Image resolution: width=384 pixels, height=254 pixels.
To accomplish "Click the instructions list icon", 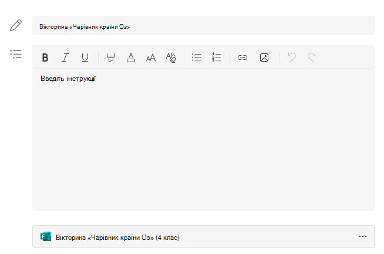I will coord(16,54).
